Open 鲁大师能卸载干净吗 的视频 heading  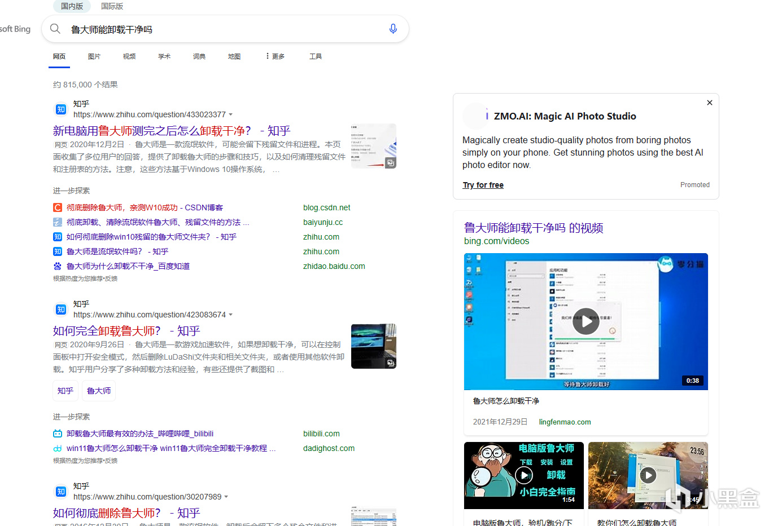coord(534,228)
